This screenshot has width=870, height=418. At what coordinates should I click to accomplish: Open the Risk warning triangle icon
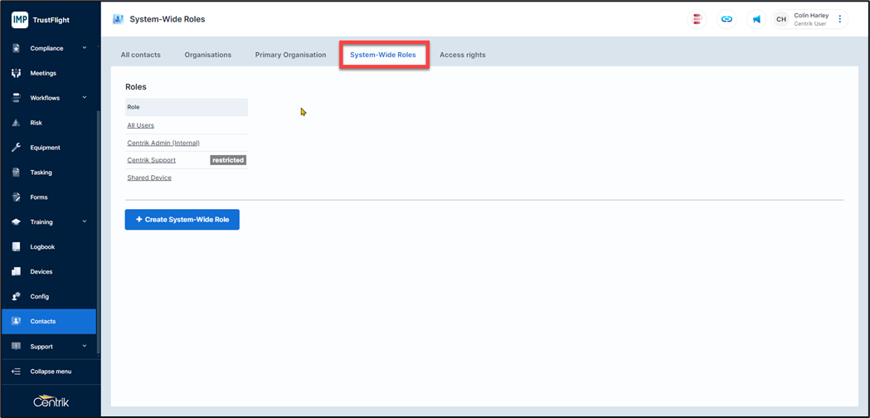pyautogui.click(x=16, y=123)
